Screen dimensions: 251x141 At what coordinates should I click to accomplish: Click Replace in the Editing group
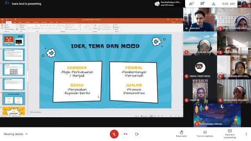(x=116, y=27)
